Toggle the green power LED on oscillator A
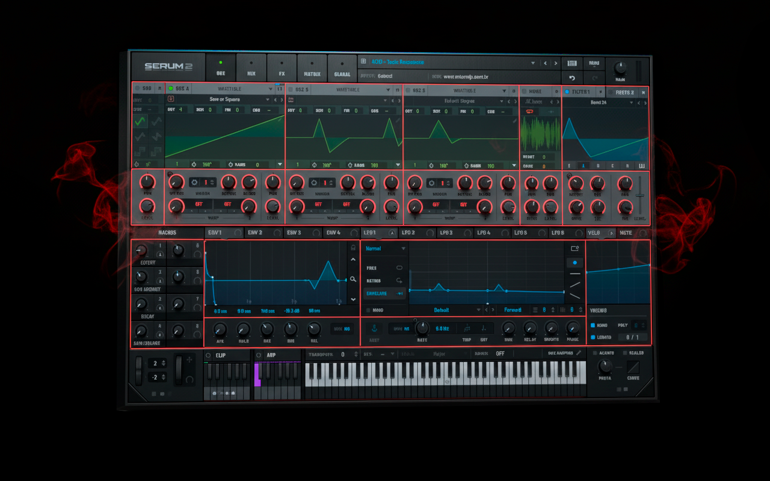The image size is (770, 481). coord(171,89)
